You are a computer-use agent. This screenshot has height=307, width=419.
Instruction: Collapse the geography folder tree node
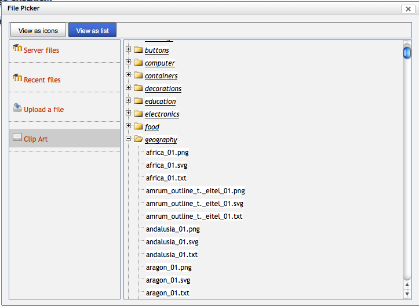tap(129, 139)
